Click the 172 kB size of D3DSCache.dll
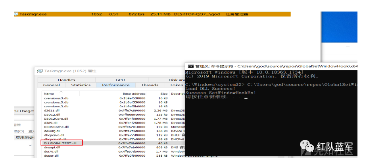This screenshot has width=365, height=163. click(x=162, y=127)
